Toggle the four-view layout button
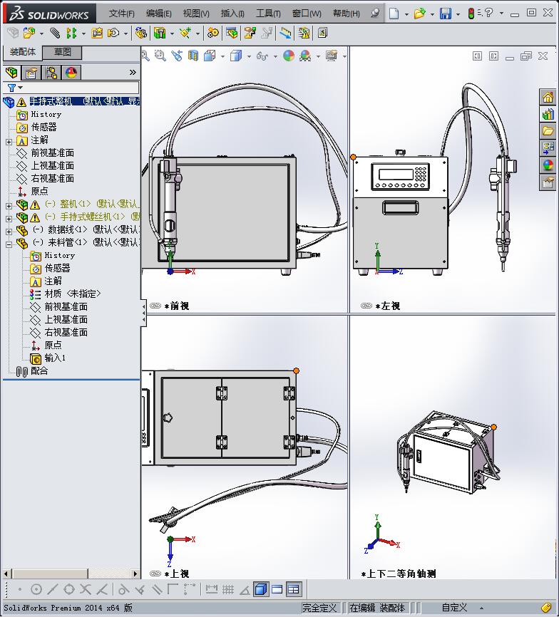The image size is (559, 617). click(294, 589)
